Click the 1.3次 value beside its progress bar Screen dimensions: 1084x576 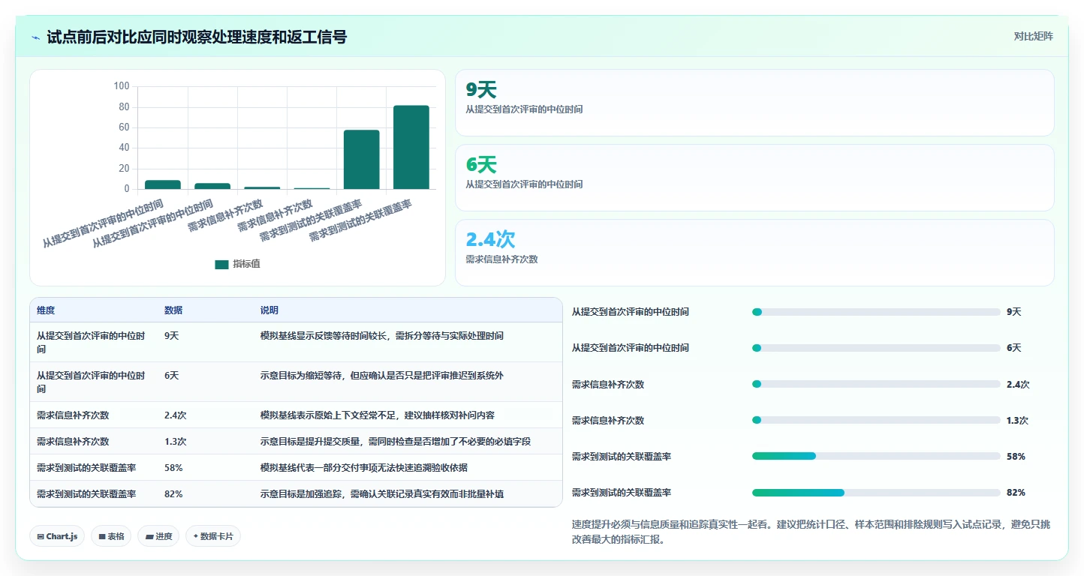coord(1017,420)
